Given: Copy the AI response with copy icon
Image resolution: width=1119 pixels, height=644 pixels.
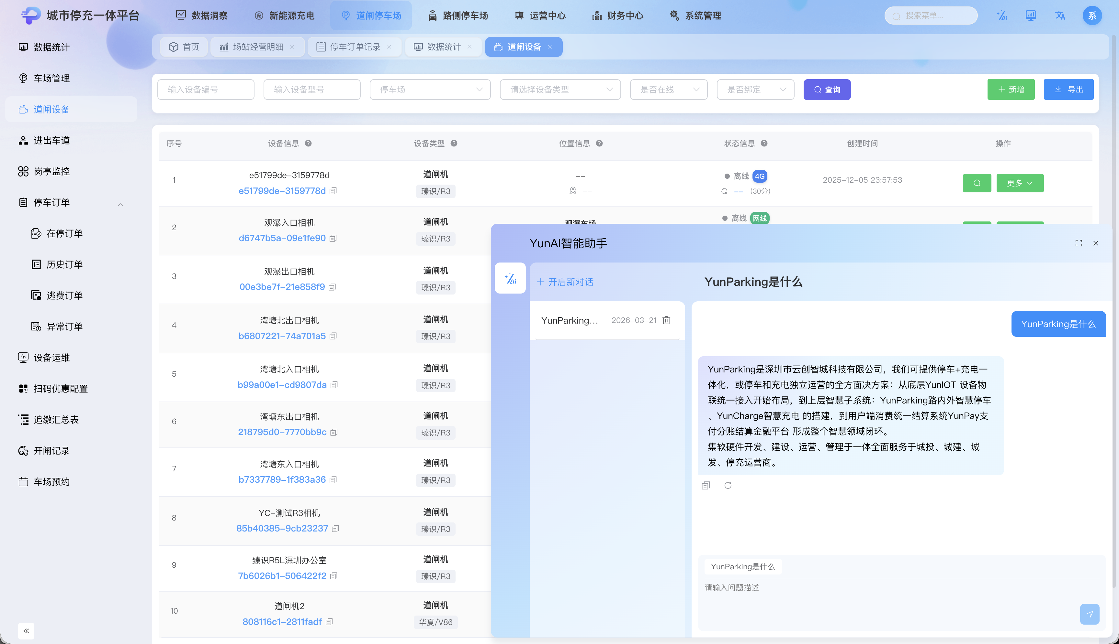Looking at the screenshot, I should (x=706, y=486).
